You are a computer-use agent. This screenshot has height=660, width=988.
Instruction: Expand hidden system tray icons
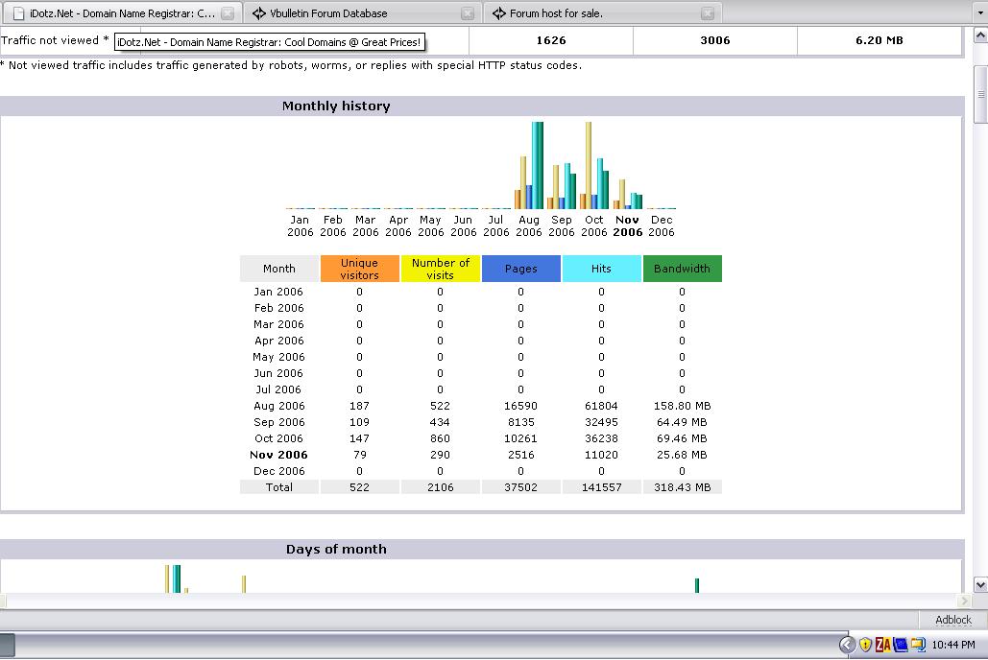pyautogui.click(x=847, y=645)
